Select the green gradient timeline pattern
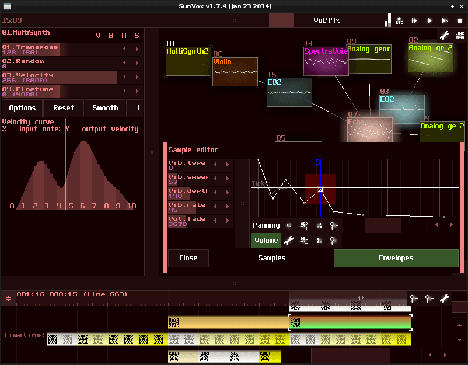This screenshot has width=468, height=365. point(350,322)
